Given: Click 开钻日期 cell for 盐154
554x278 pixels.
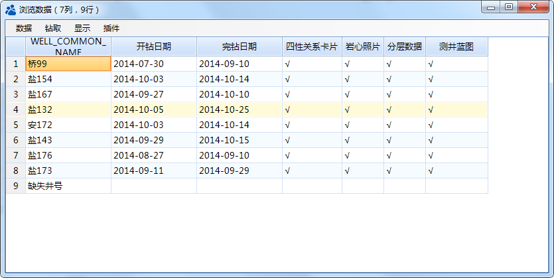Looking at the screenshot, I should pyautogui.click(x=154, y=79).
